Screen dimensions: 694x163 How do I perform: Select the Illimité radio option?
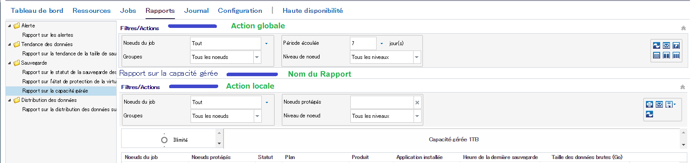point(164,140)
